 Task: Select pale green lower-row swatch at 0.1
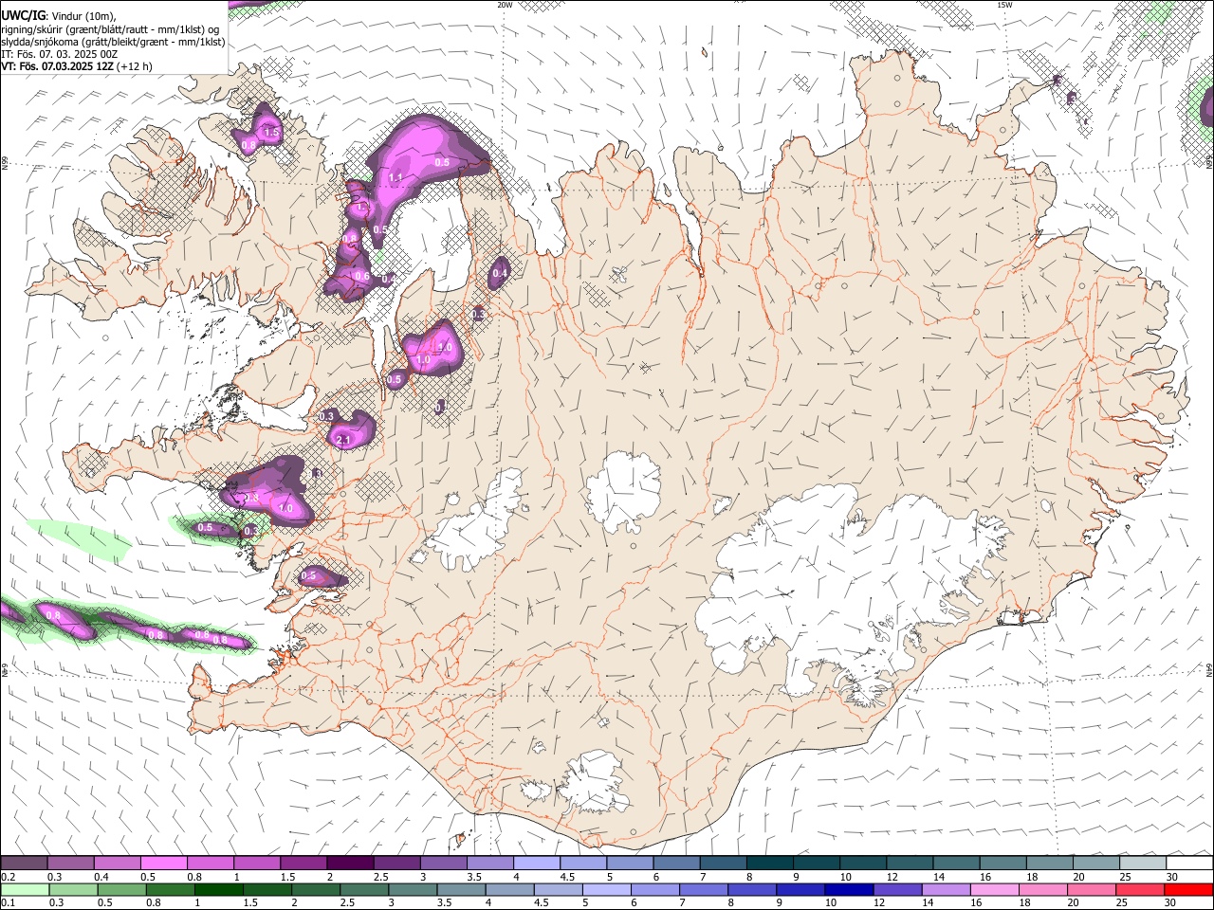(x=25, y=889)
